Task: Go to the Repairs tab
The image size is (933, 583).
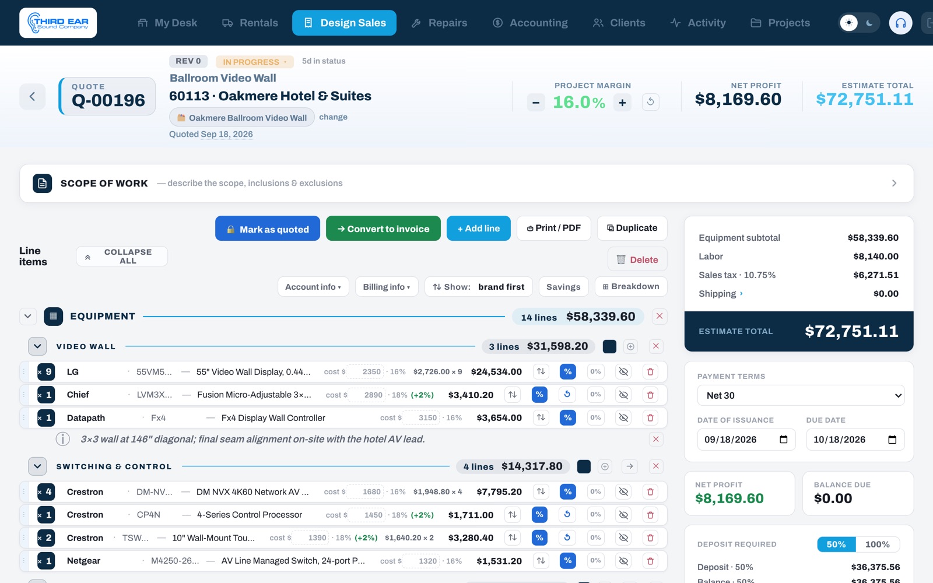Action: coord(439,23)
